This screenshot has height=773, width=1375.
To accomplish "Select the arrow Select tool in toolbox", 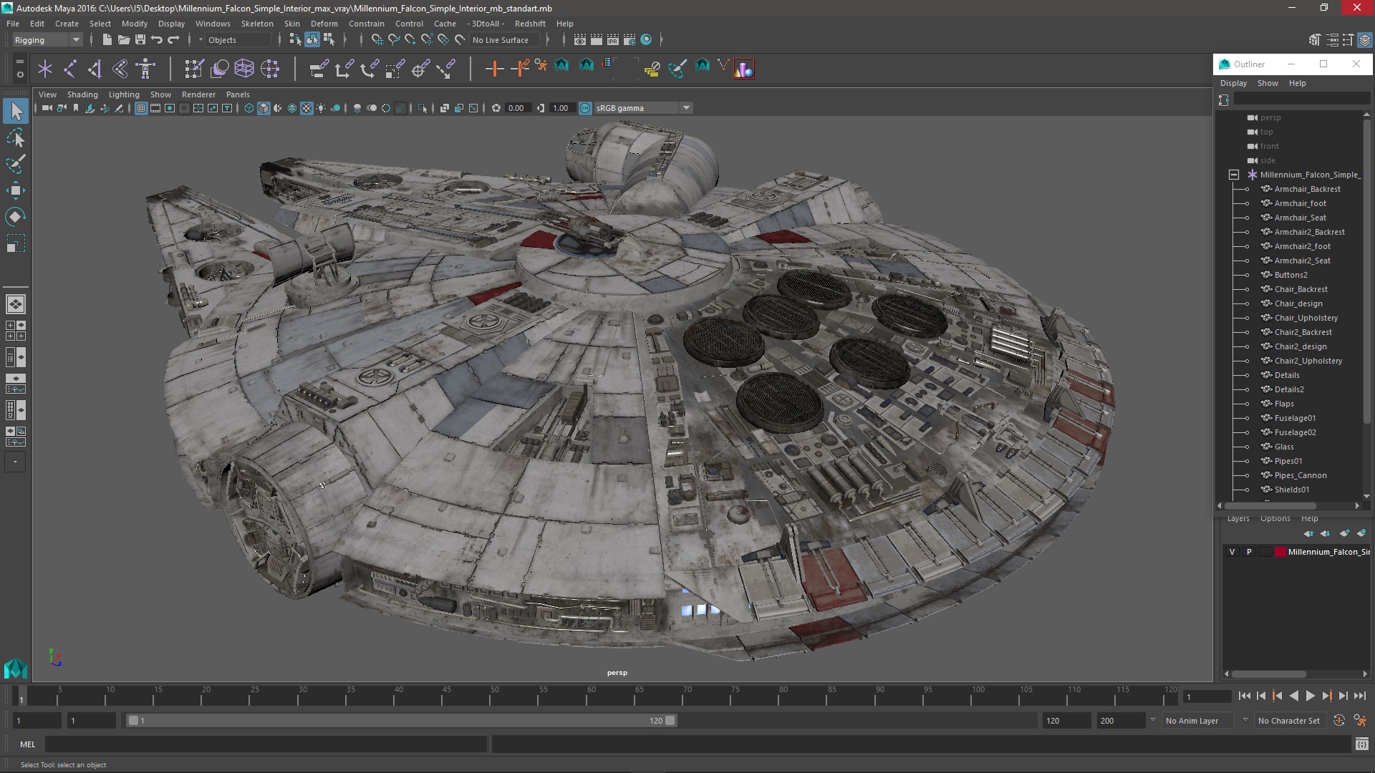I will click(x=16, y=111).
